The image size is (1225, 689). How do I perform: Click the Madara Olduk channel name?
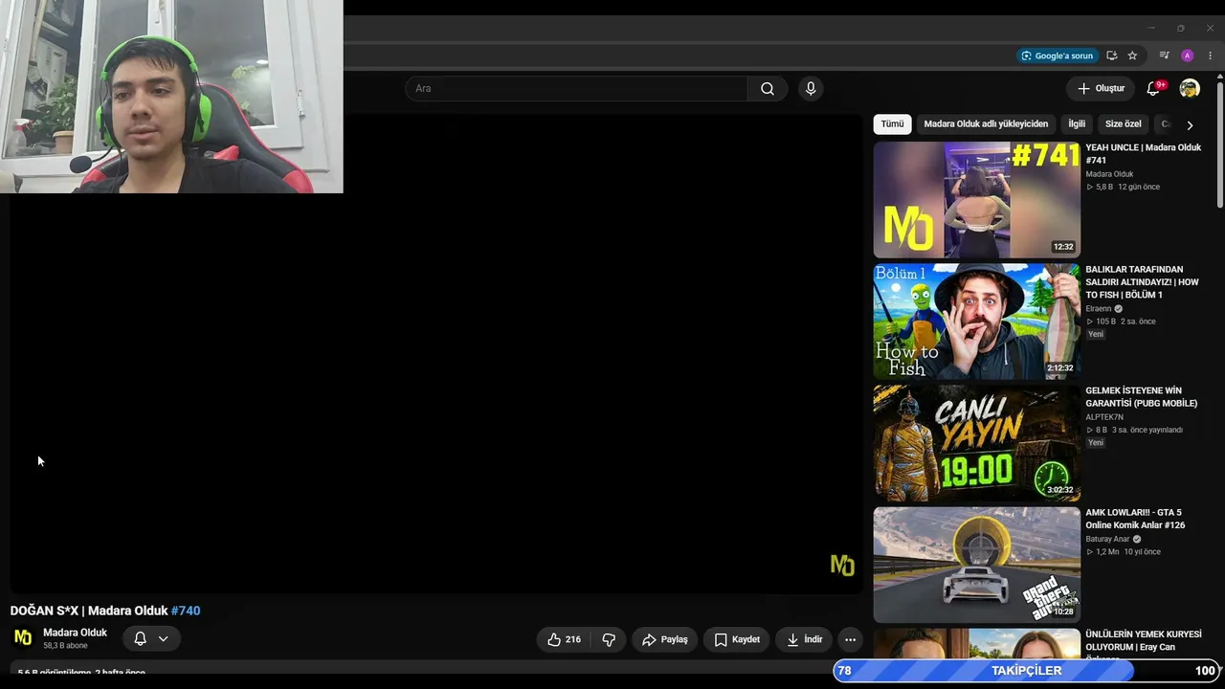tap(75, 633)
